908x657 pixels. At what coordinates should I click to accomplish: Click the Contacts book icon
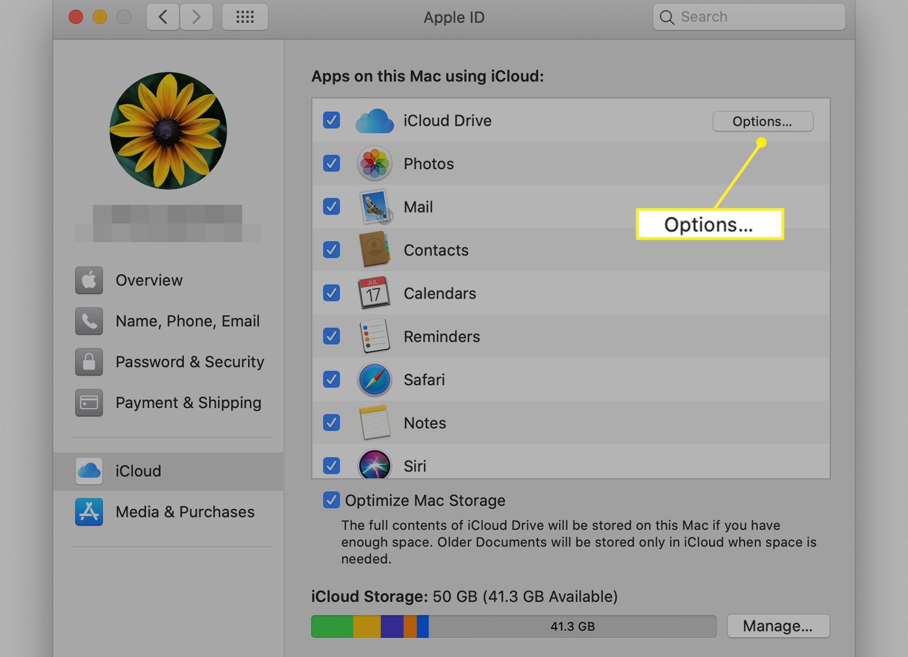(x=374, y=250)
